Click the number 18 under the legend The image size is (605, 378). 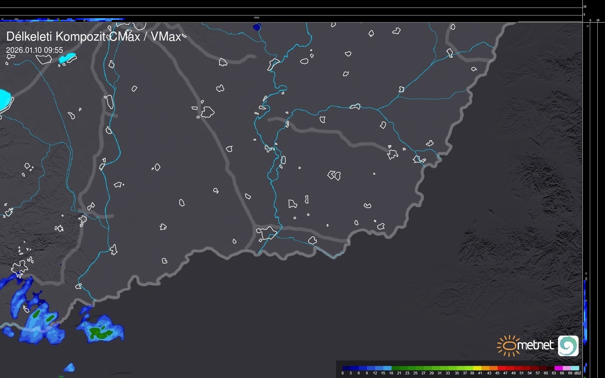coord(391,373)
